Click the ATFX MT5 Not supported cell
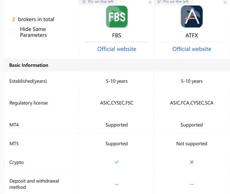The image size is (230, 194). coord(191,143)
